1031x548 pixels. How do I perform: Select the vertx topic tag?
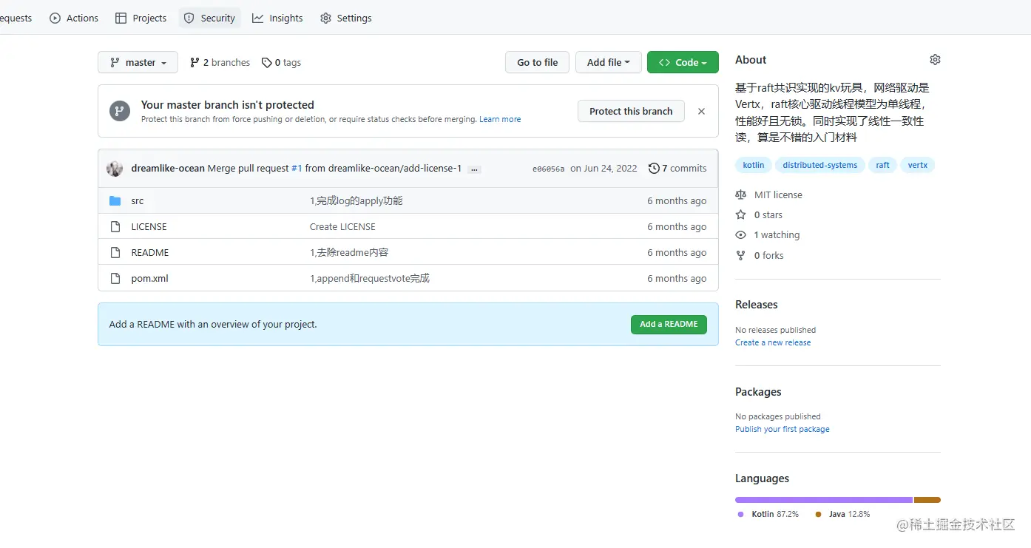[918, 166]
